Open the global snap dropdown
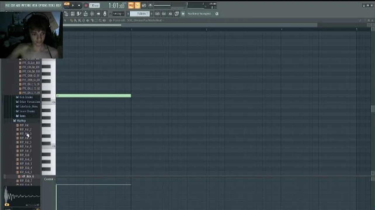This screenshot has width=375, height=210. tap(119, 14)
